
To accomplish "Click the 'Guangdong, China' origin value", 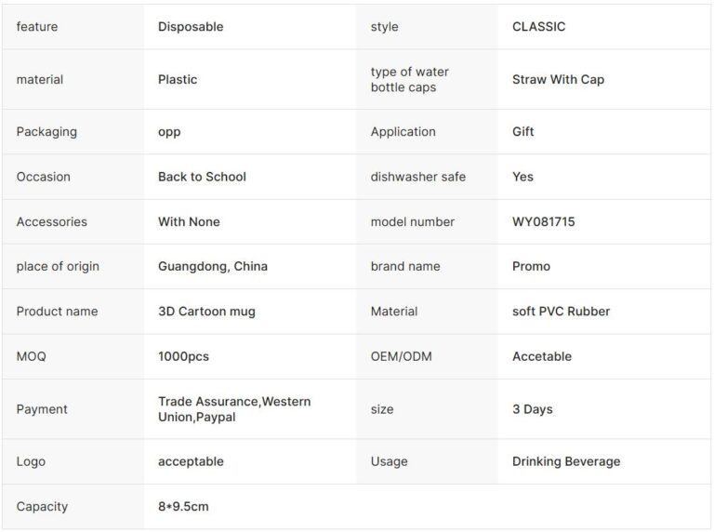I will [x=213, y=266].
